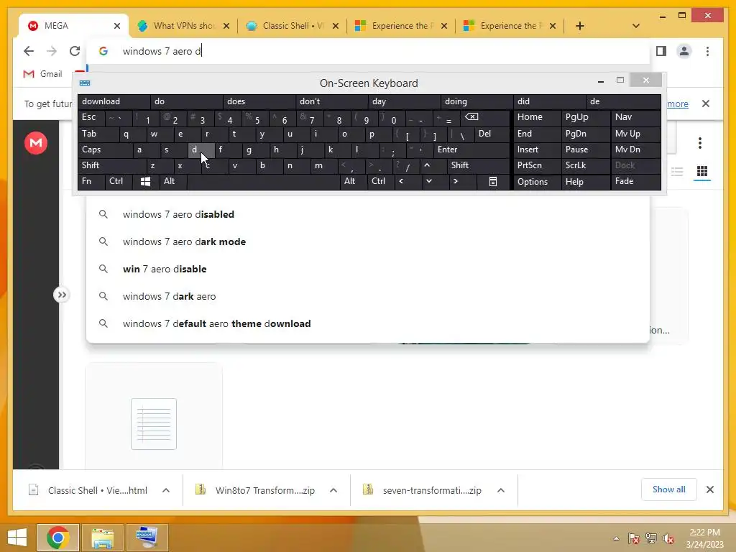Click the context menu key on keyboard
736x552 pixels.
click(493, 182)
